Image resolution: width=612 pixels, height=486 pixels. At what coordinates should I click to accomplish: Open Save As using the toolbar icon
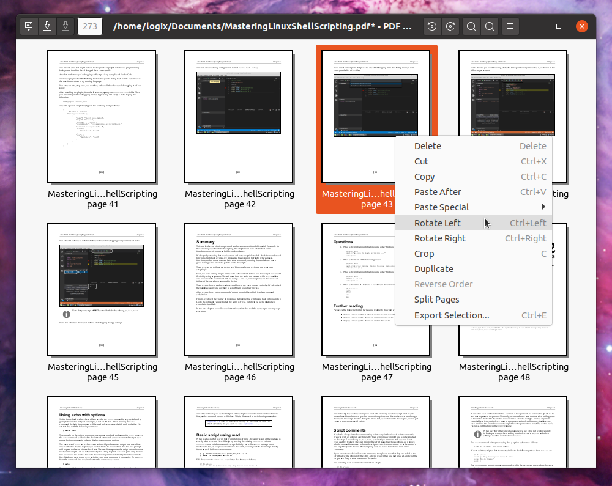[65, 26]
